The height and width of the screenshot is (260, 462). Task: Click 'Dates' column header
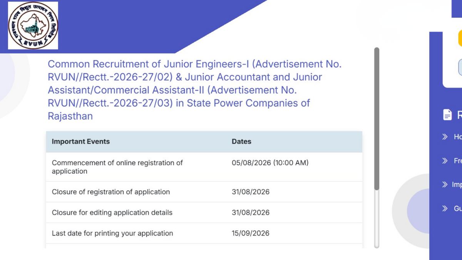(x=241, y=141)
